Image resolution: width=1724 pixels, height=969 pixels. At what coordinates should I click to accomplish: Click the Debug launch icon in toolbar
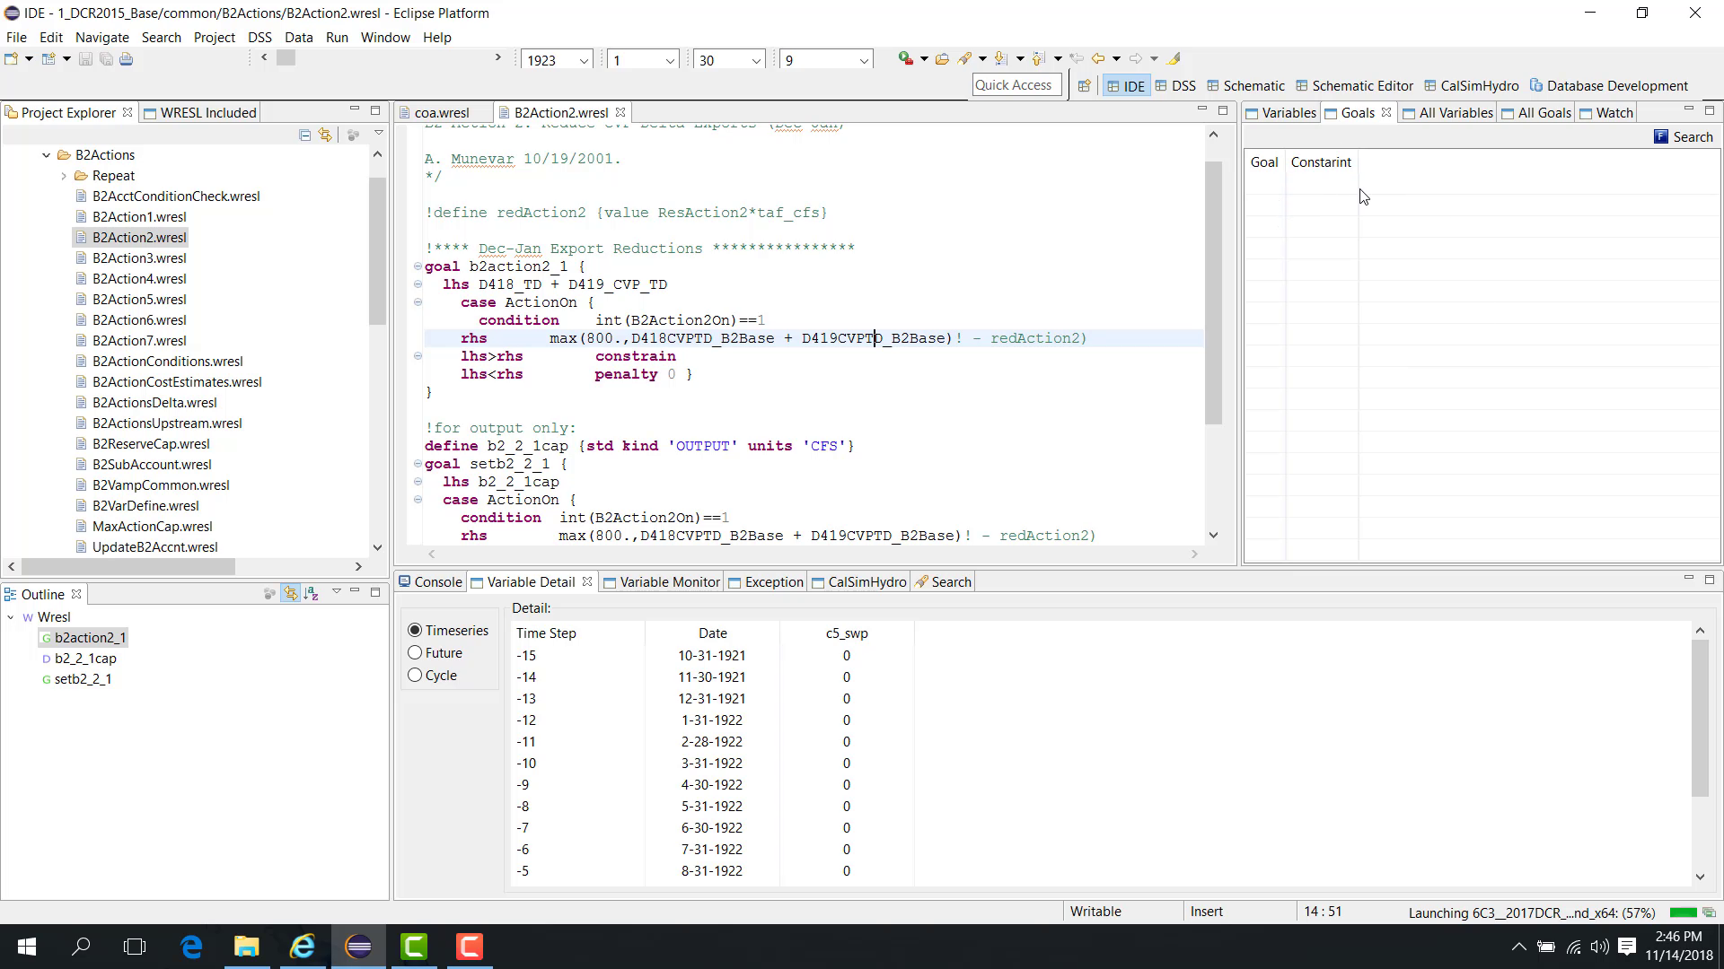(x=905, y=58)
